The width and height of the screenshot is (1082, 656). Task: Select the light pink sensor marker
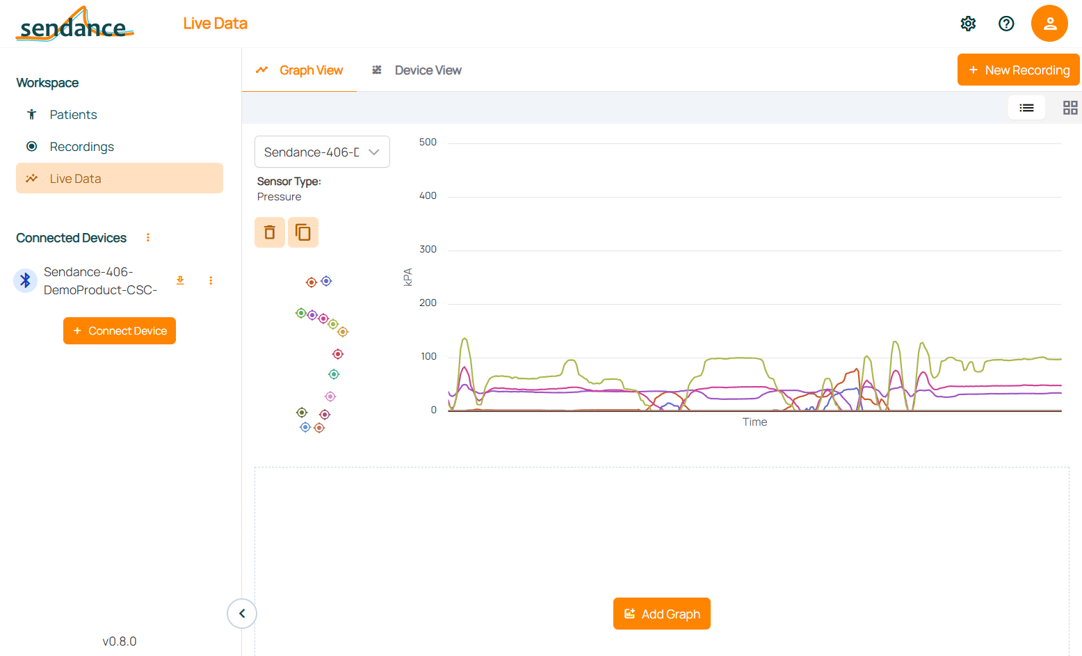[x=330, y=397]
